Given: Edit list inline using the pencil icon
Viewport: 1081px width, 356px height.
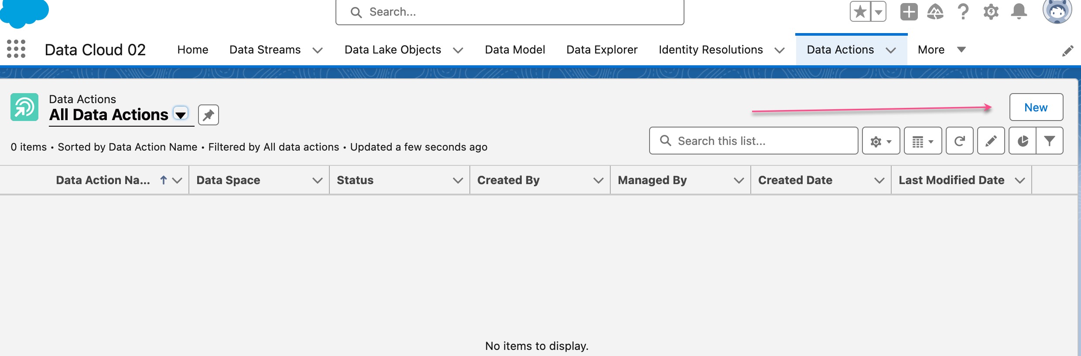Looking at the screenshot, I should [991, 141].
